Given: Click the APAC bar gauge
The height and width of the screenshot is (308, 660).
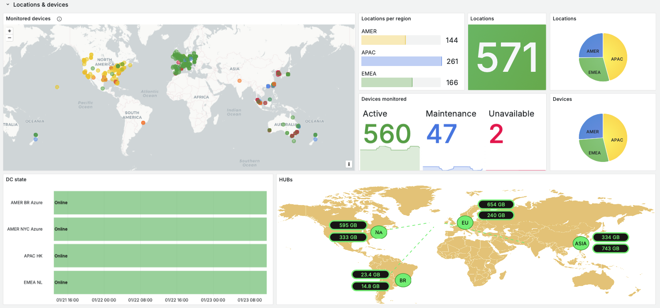Looking at the screenshot, I should click(401, 61).
